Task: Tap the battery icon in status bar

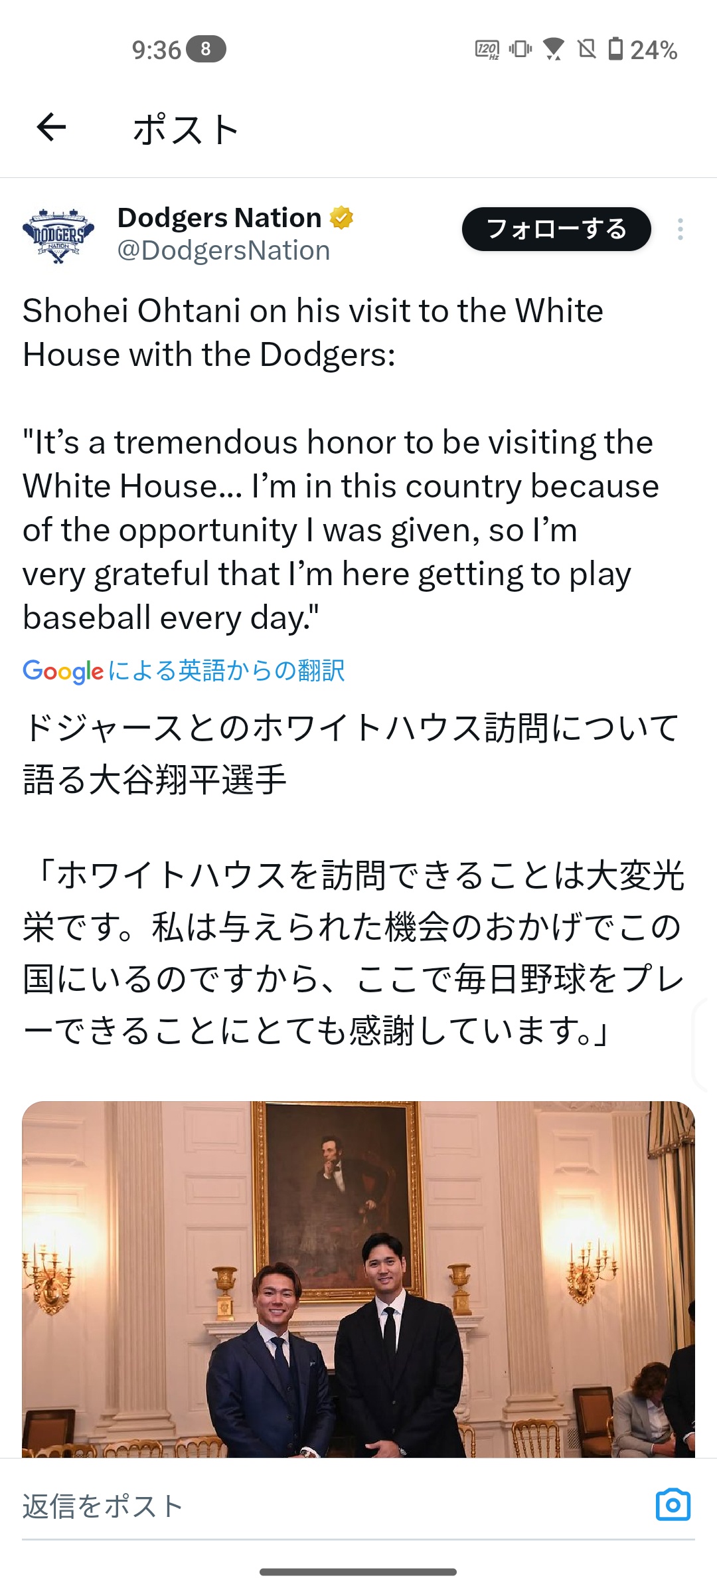Action: pyautogui.click(x=616, y=49)
